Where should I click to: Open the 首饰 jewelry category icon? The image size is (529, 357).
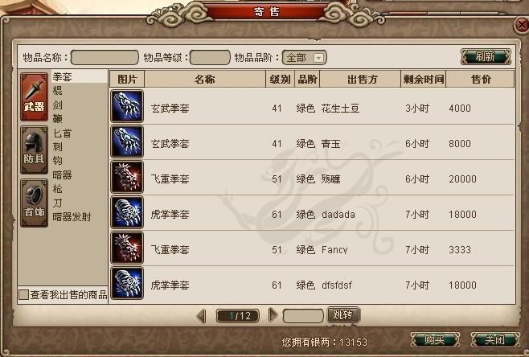pyautogui.click(x=34, y=203)
